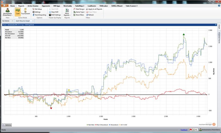Open the NoteCaddy tab

[68, 6]
